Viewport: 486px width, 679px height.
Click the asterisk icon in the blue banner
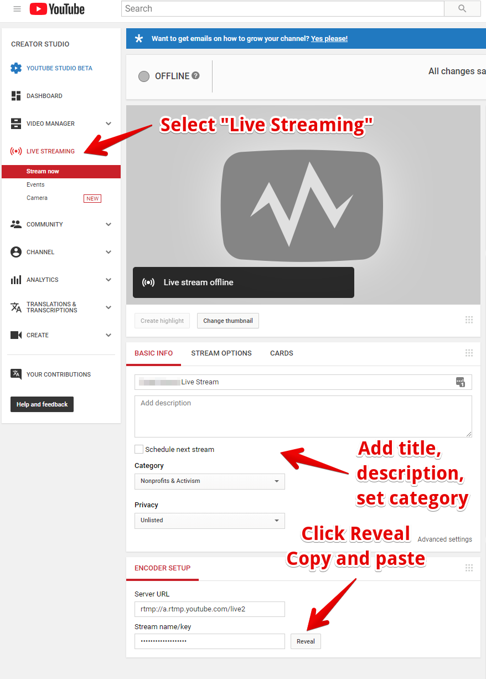click(x=139, y=39)
